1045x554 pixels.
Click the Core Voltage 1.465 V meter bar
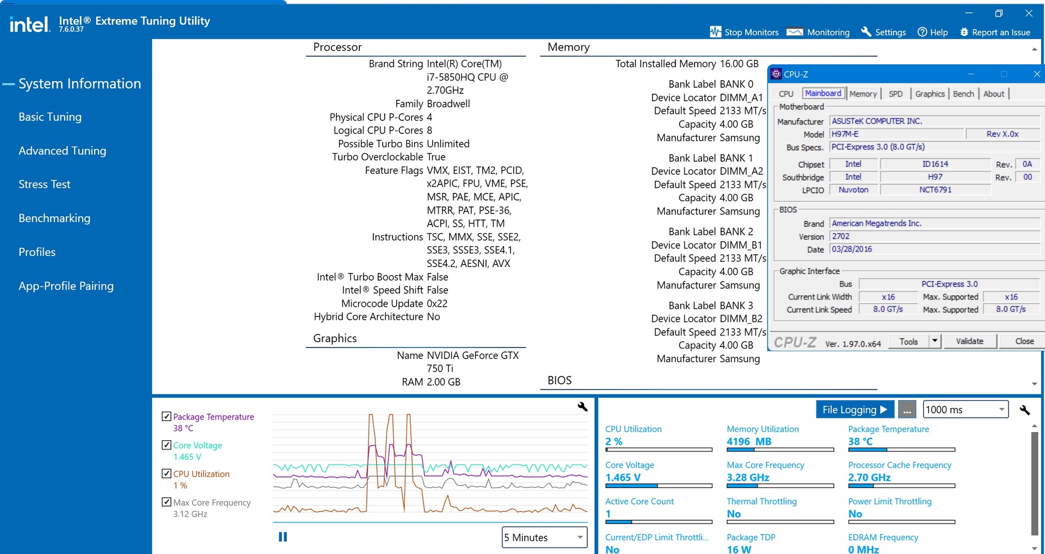659,485
